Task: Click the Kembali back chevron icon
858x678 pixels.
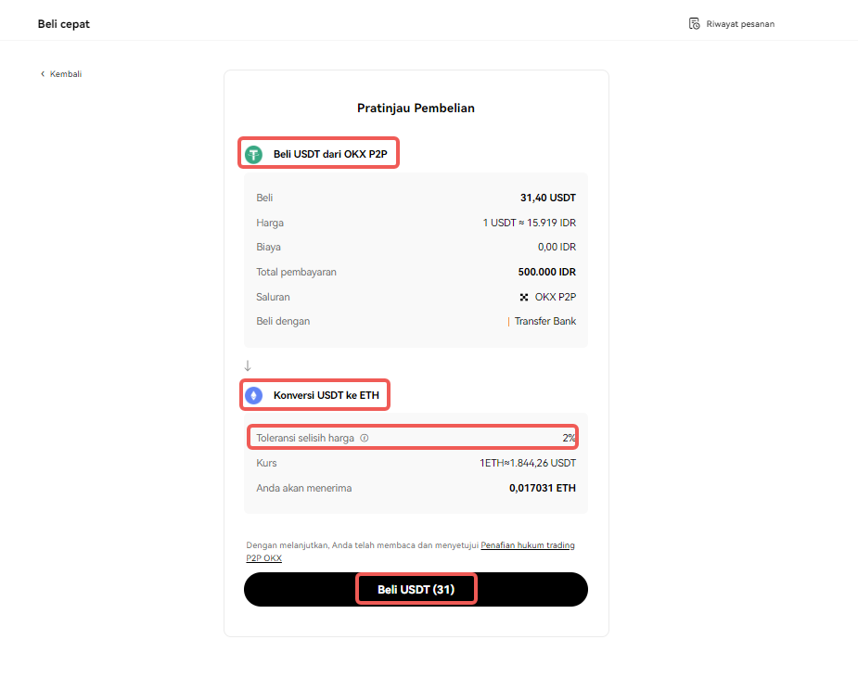Action: point(43,74)
